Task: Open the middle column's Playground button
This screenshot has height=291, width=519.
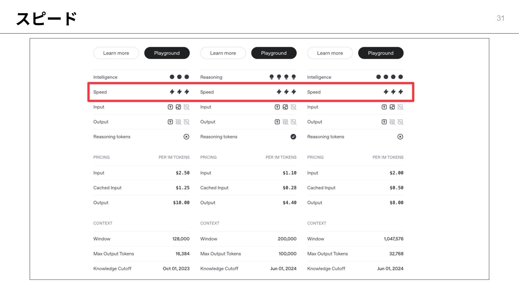Action: tap(274, 53)
